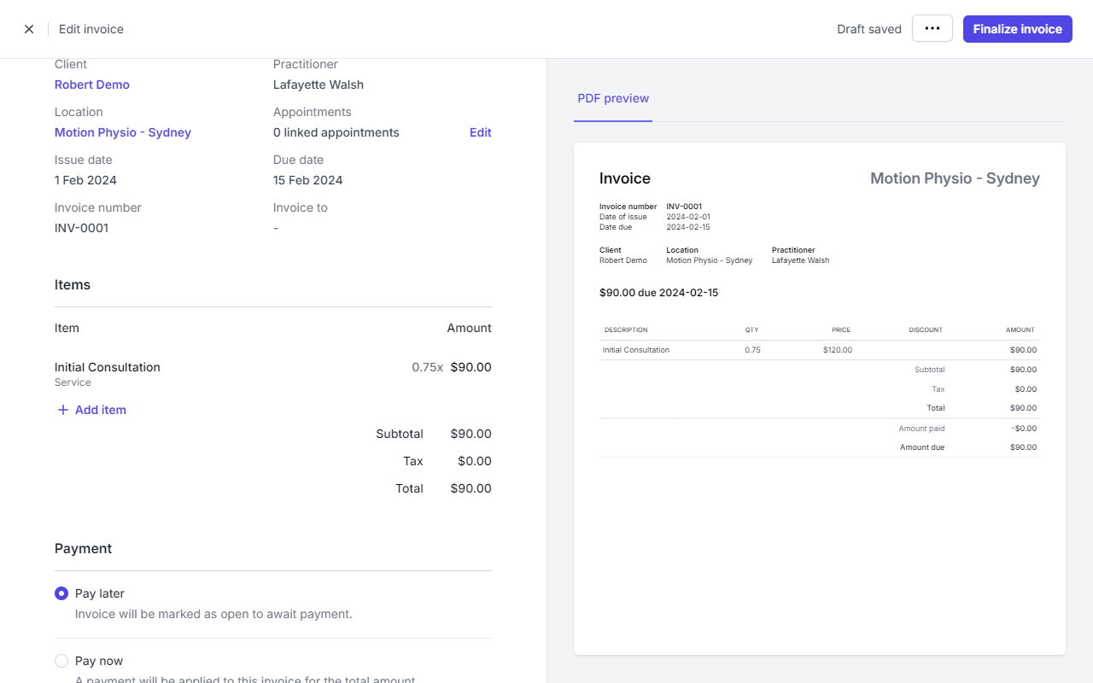Click the issue date 1 Feb 2024
This screenshot has width=1093, height=683.
85,180
